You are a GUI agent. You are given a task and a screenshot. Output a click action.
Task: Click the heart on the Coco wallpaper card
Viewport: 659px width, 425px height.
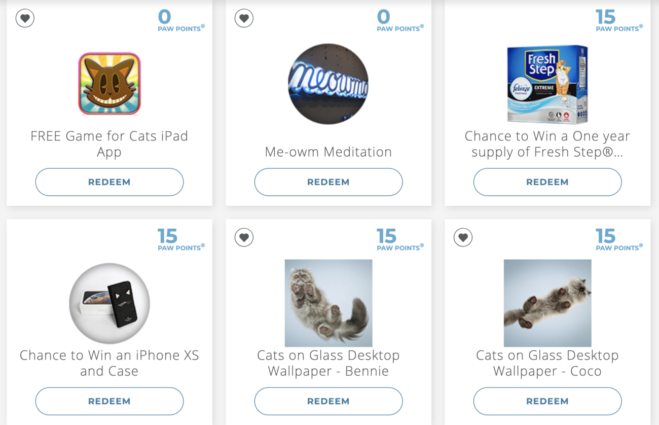click(x=463, y=237)
